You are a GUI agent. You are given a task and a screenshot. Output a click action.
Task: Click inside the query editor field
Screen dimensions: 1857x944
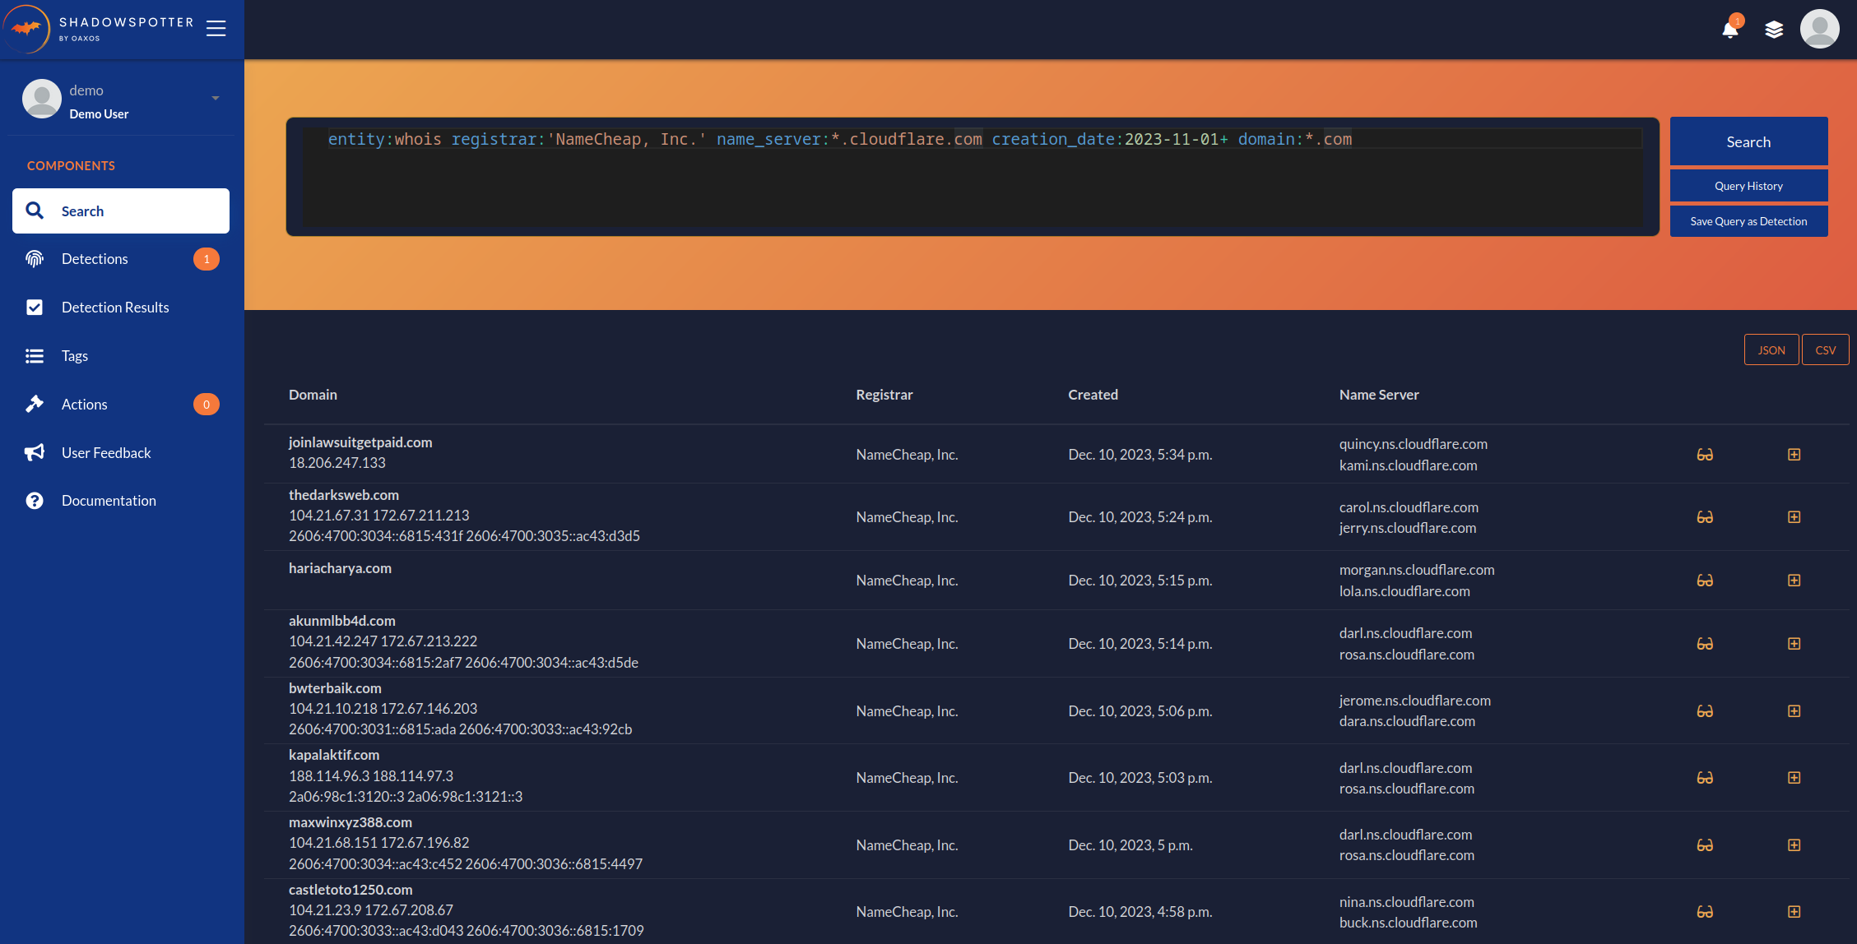click(x=971, y=185)
